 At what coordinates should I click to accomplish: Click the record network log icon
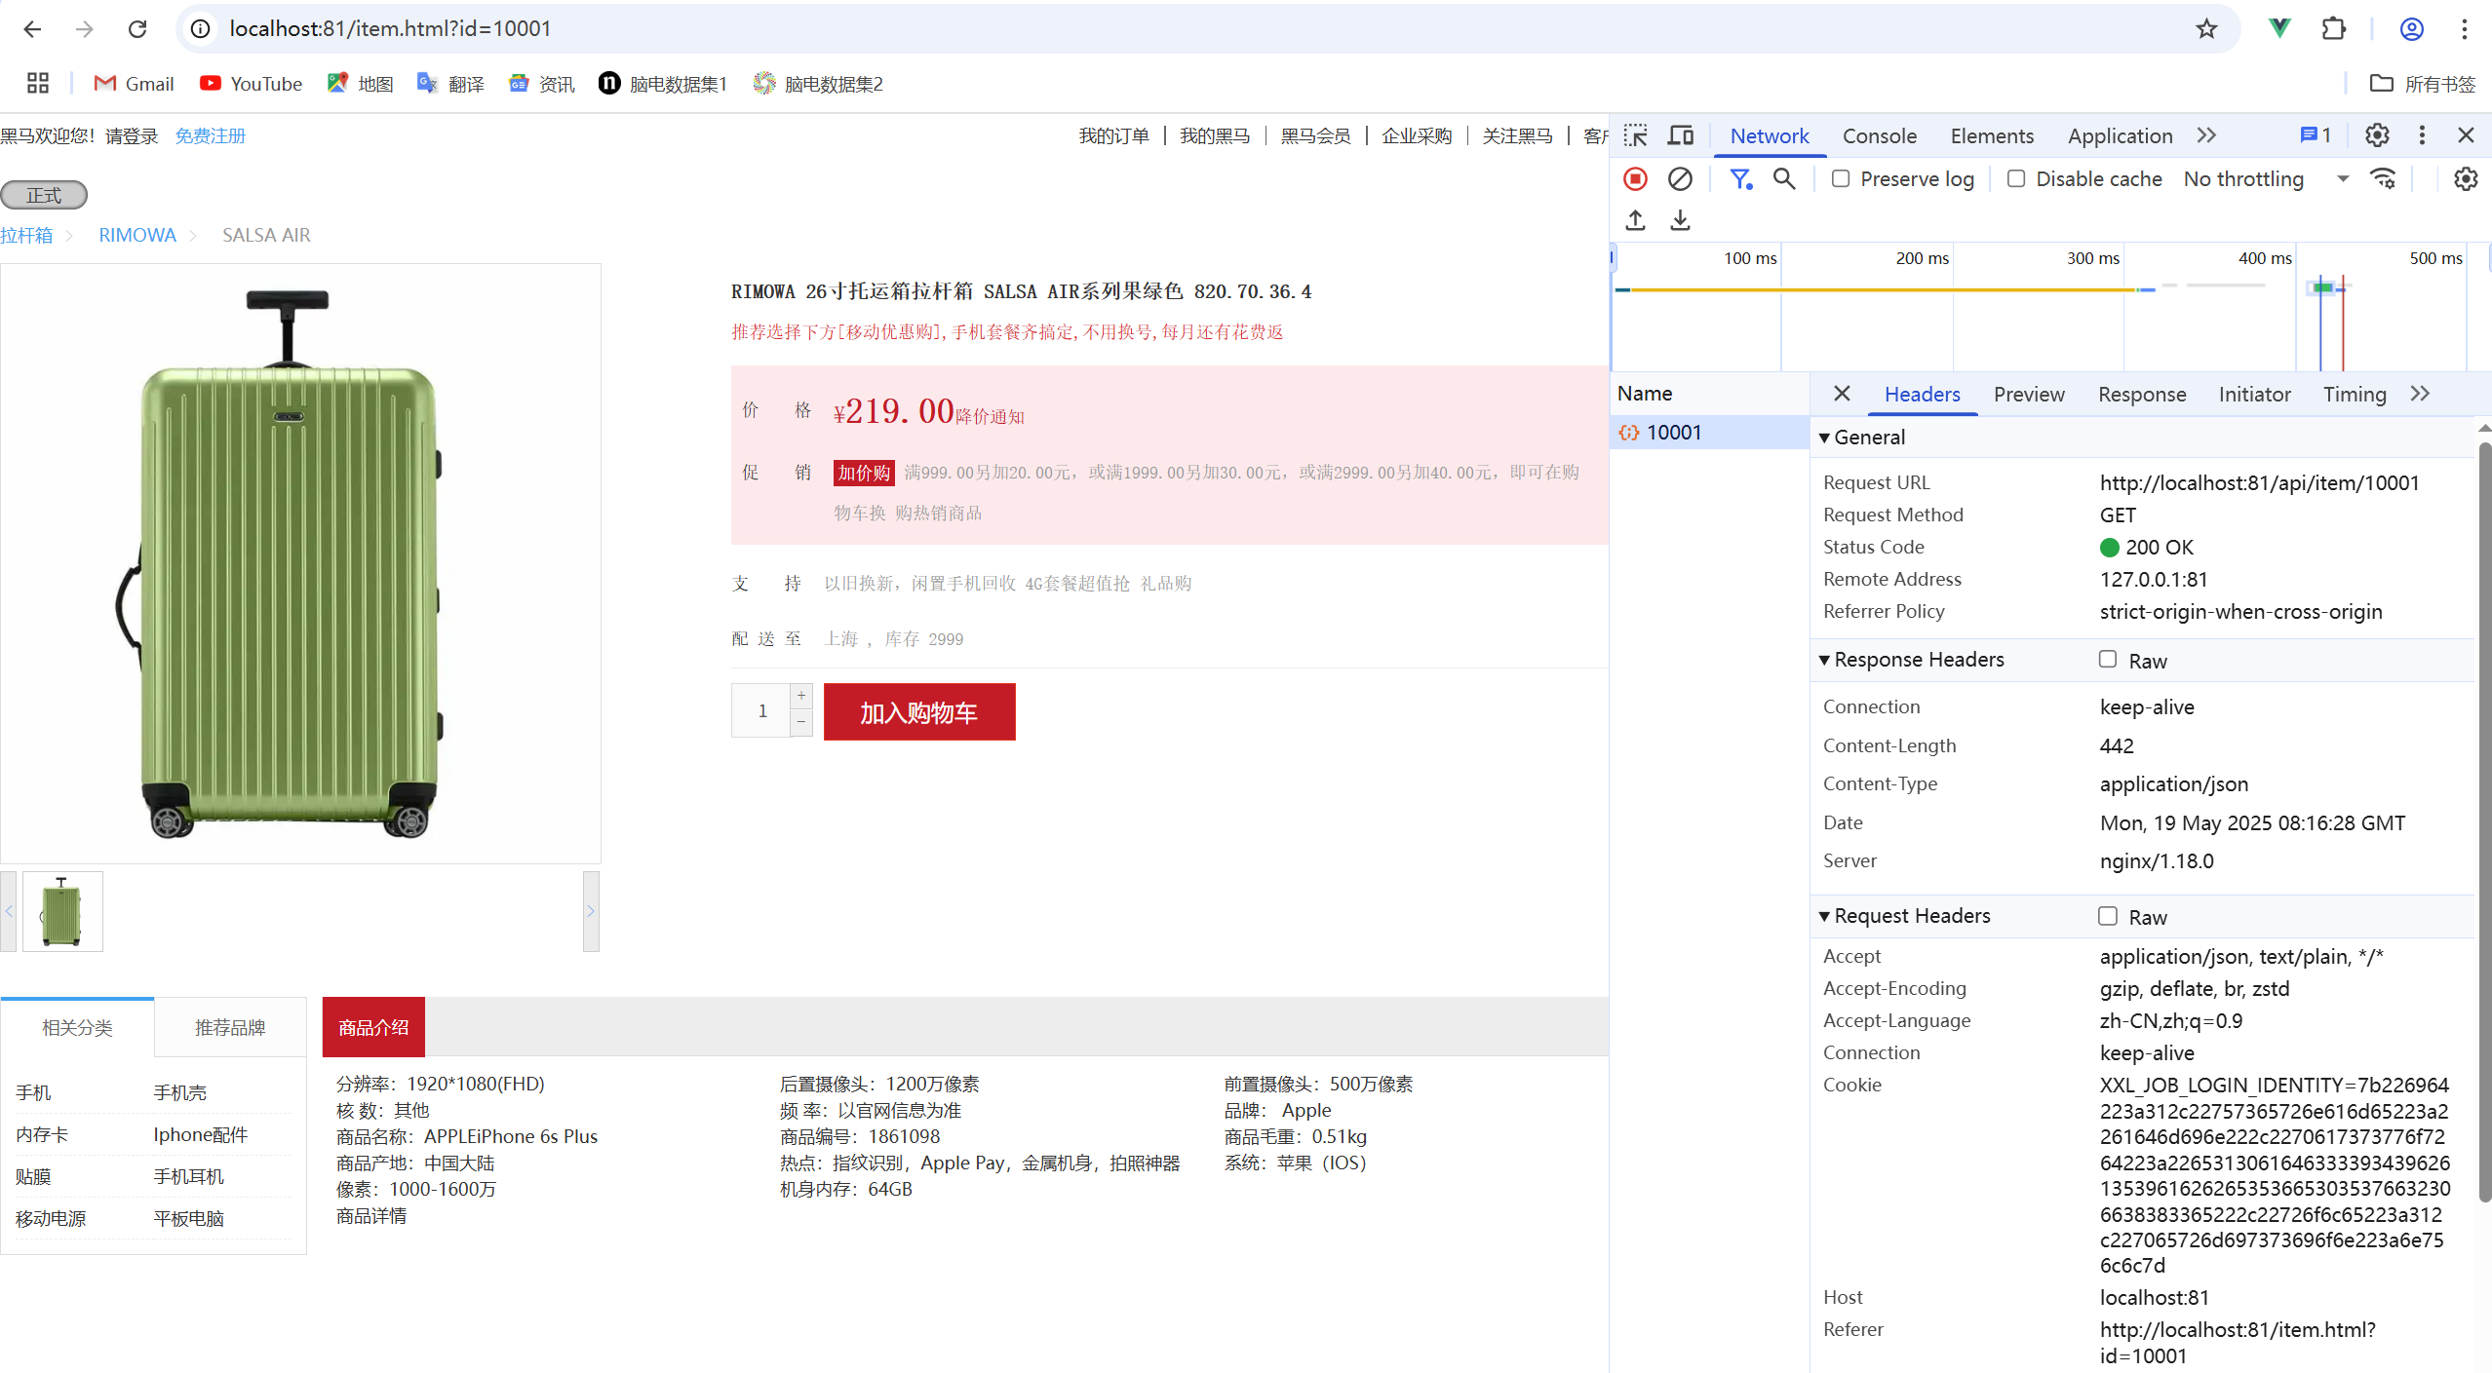click(1635, 179)
